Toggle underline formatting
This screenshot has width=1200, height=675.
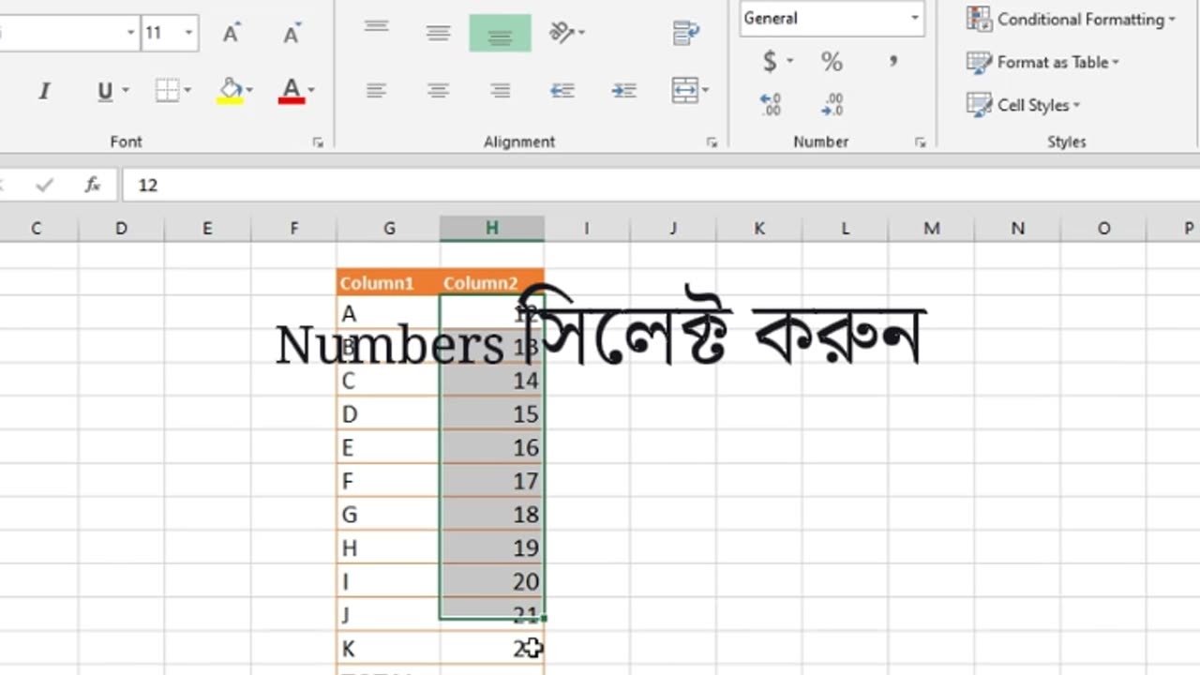click(104, 91)
